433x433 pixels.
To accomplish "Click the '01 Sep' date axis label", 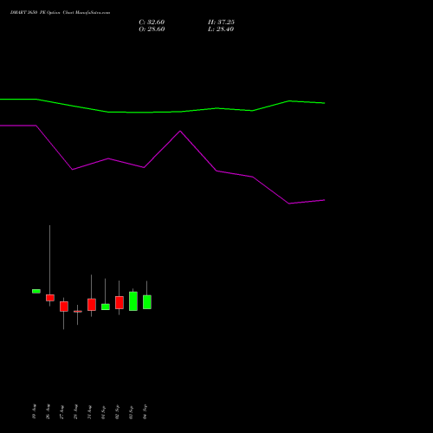I will tap(103, 412).
